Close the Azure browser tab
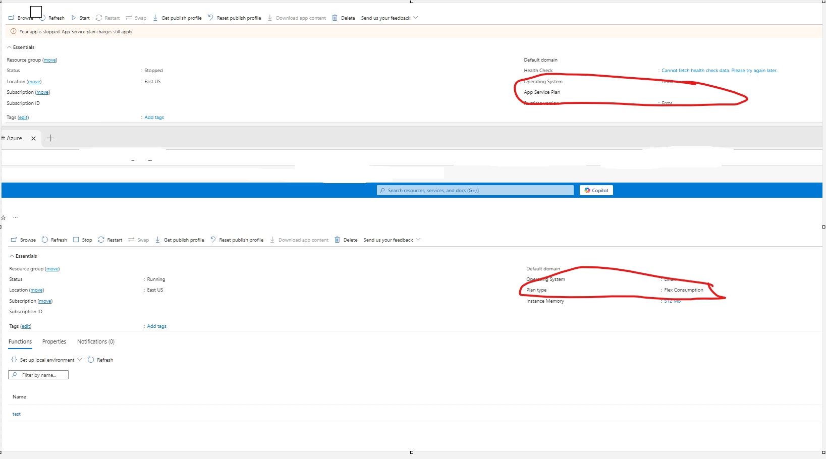This screenshot has height=459, width=826. pyautogui.click(x=34, y=138)
